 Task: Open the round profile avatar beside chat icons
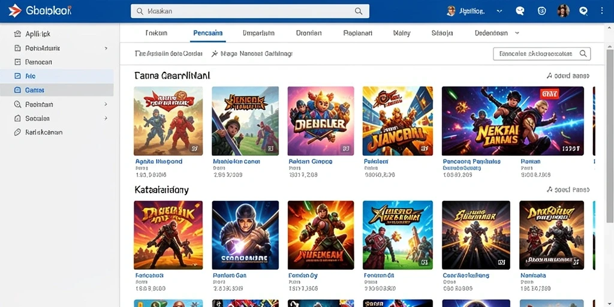tap(564, 11)
